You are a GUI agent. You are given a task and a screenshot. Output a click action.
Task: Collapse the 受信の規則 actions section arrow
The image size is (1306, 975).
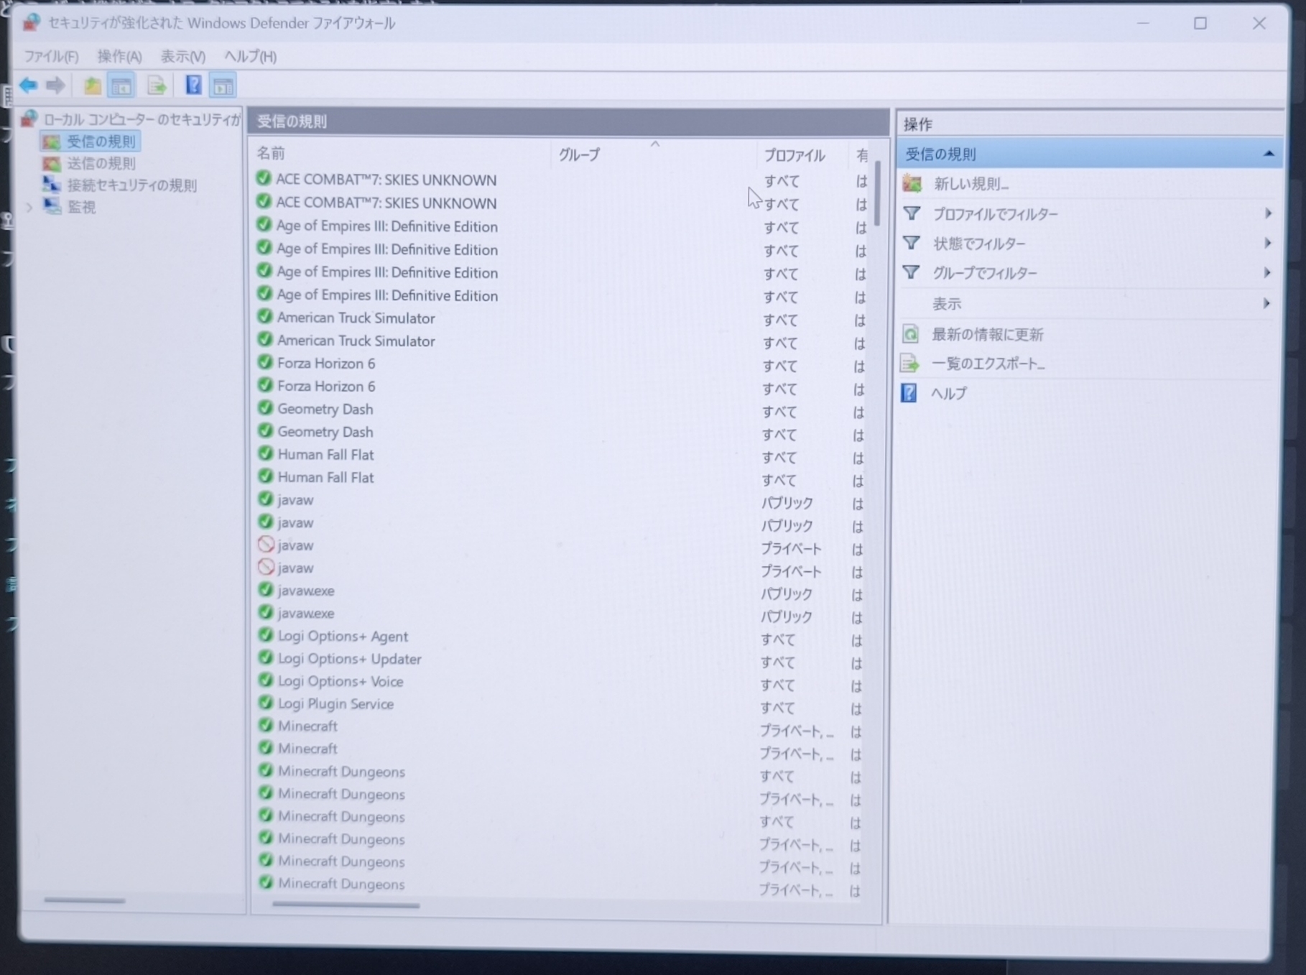click(x=1269, y=154)
